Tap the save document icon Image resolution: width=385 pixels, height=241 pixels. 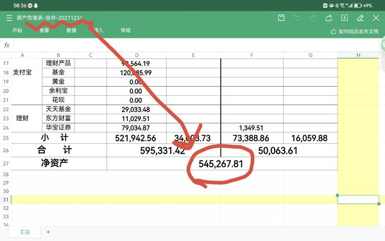[281, 18]
